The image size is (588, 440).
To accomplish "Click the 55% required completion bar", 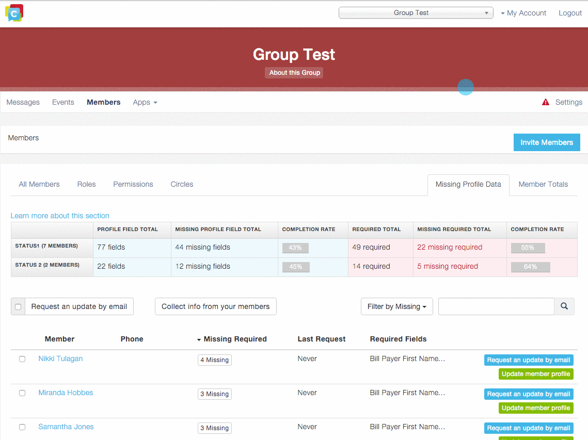I will [x=528, y=248].
